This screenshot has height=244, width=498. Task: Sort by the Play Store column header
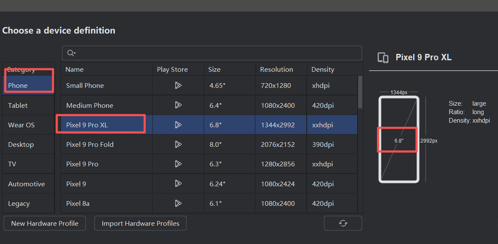(178, 69)
